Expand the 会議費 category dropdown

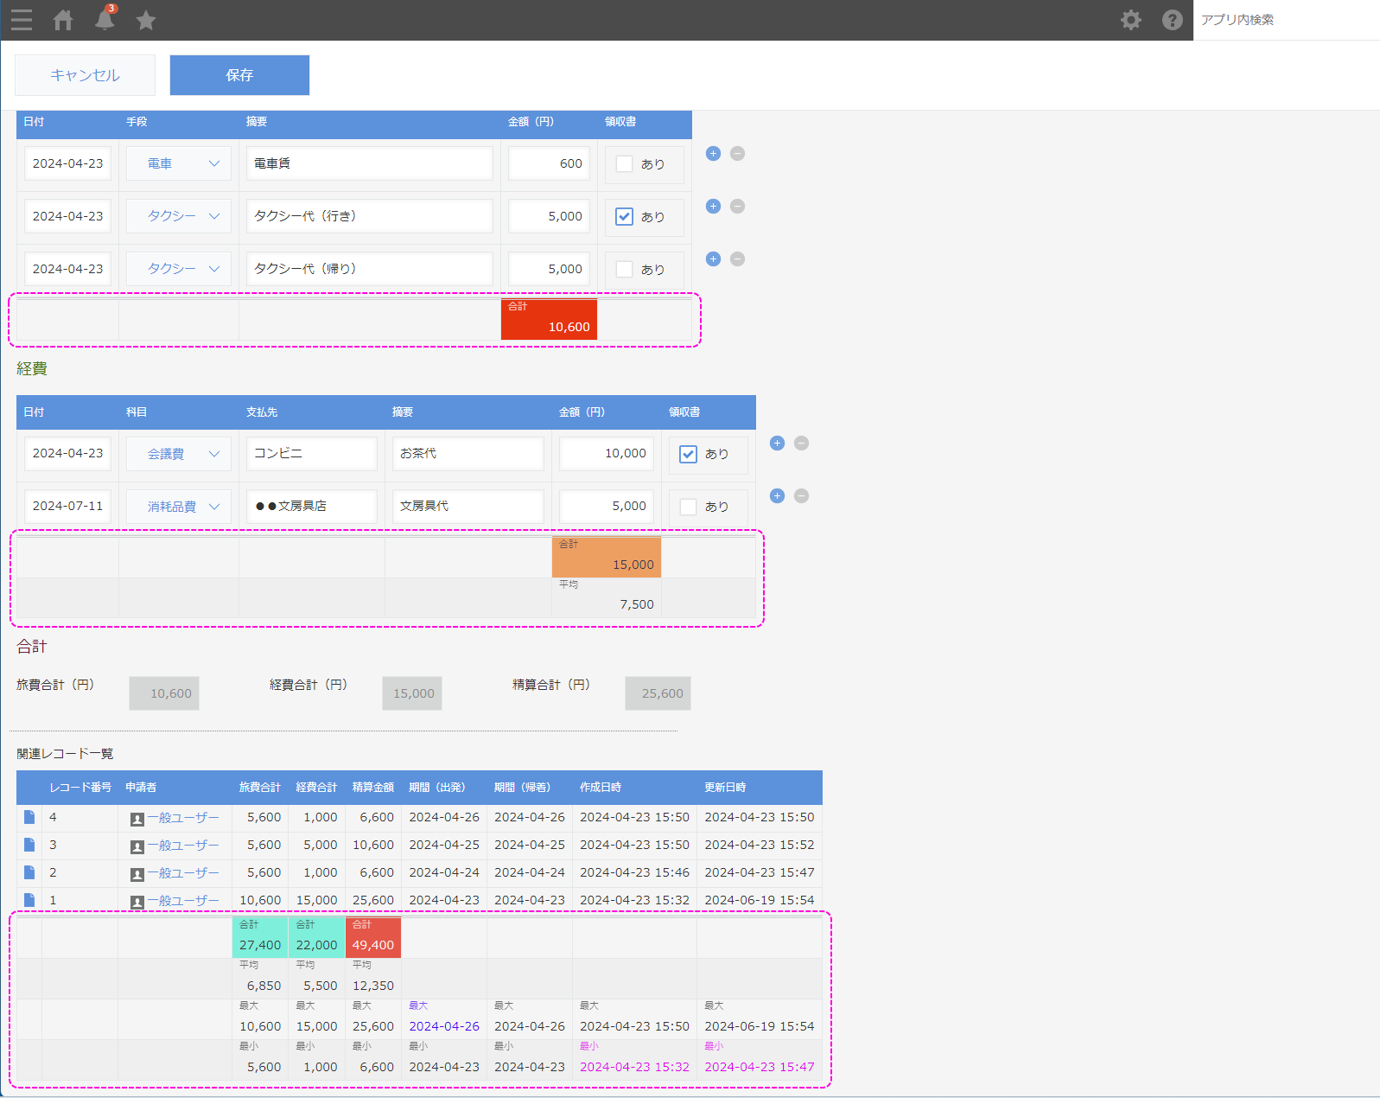(179, 454)
